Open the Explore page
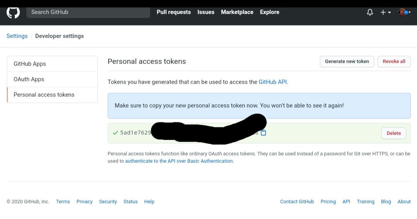 pyautogui.click(x=270, y=12)
